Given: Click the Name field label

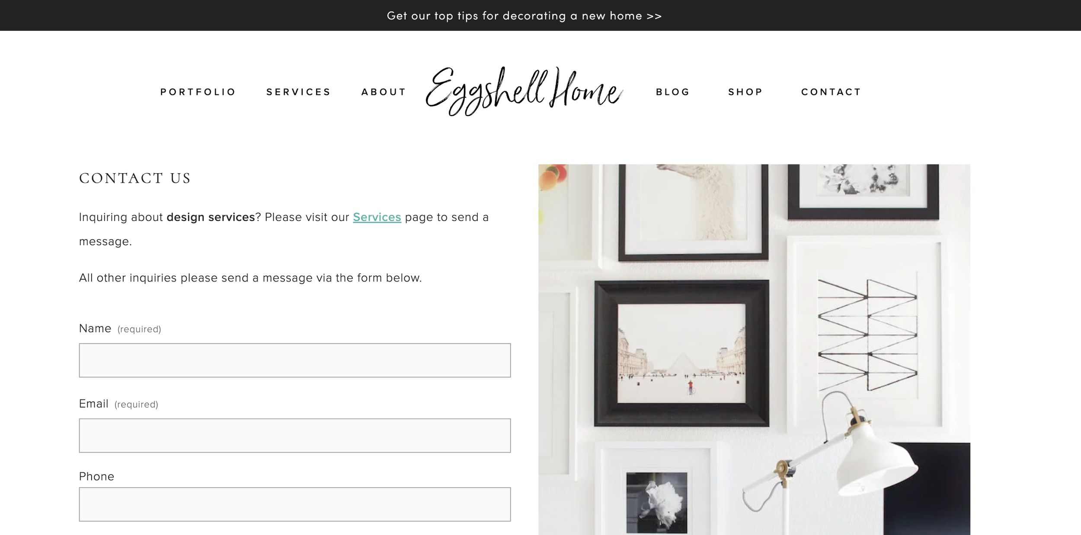Looking at the screenshot, I should pos(95,329).
